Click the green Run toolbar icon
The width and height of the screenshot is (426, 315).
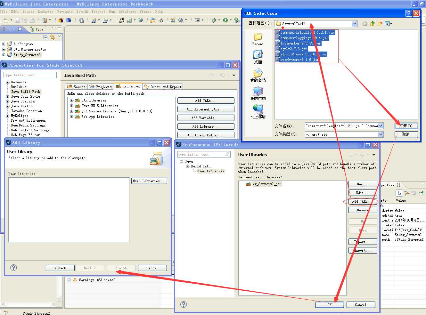pos(225,20)
